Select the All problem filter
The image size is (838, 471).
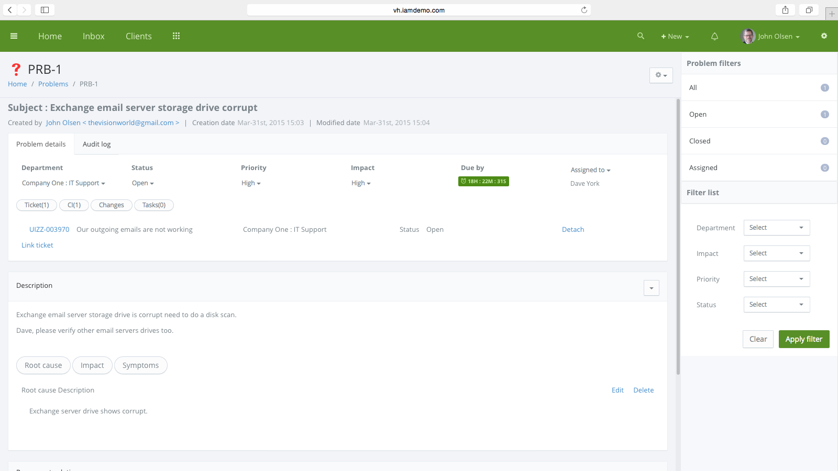click(x=759, y=87)
